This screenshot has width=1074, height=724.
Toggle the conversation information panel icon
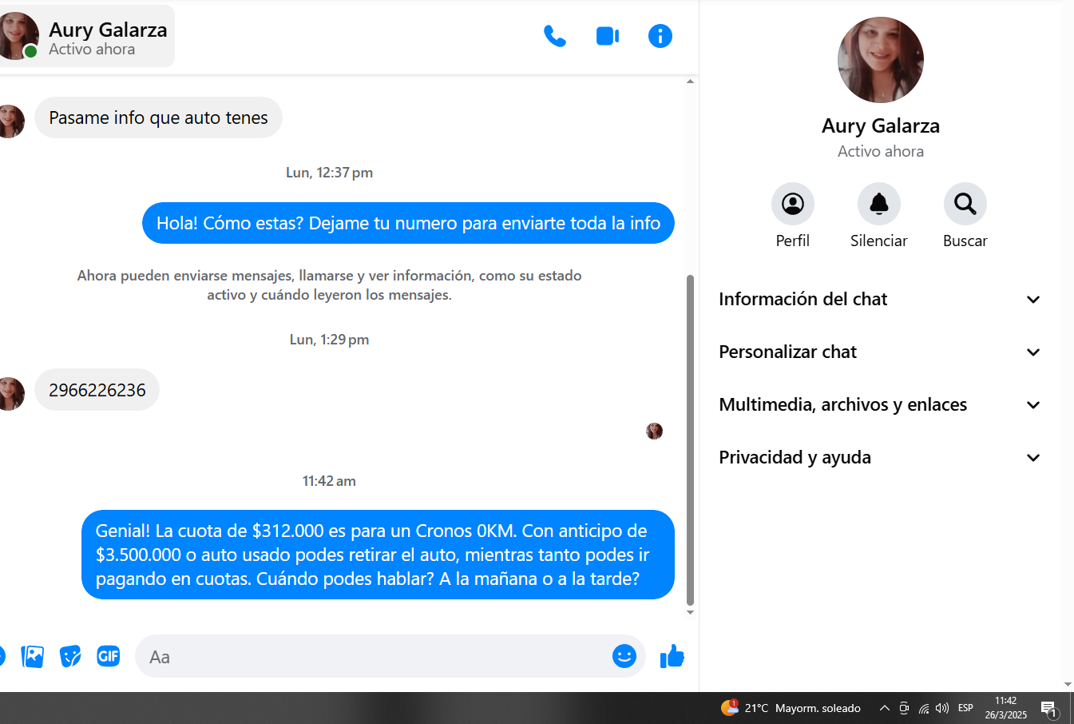pos(660,36)
